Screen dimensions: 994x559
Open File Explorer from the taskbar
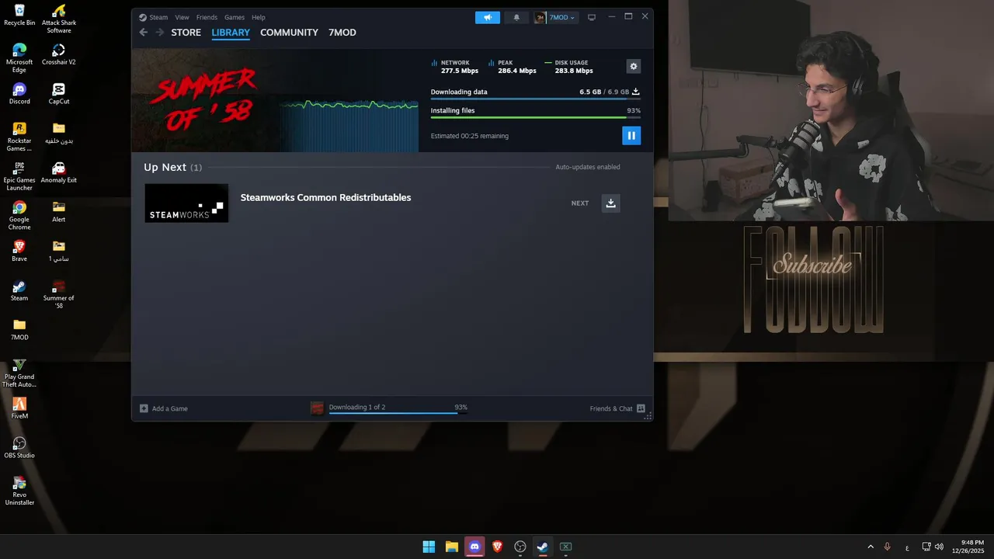pos(451,547)
